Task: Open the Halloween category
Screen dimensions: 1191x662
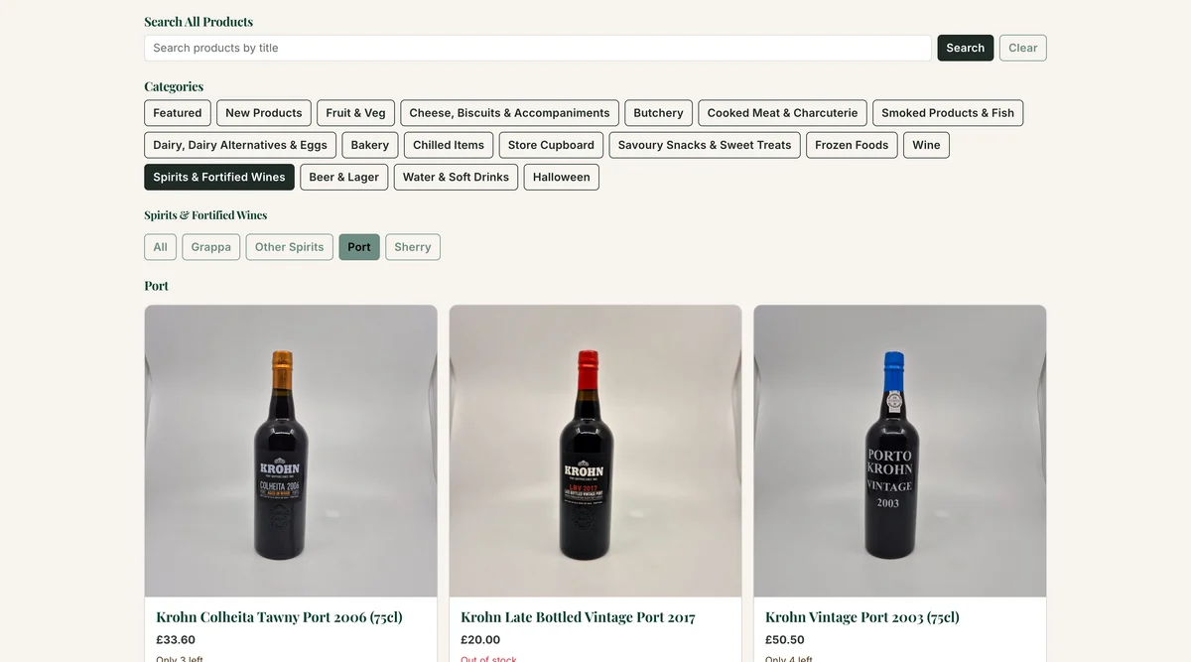Action: tap(562, 177)
